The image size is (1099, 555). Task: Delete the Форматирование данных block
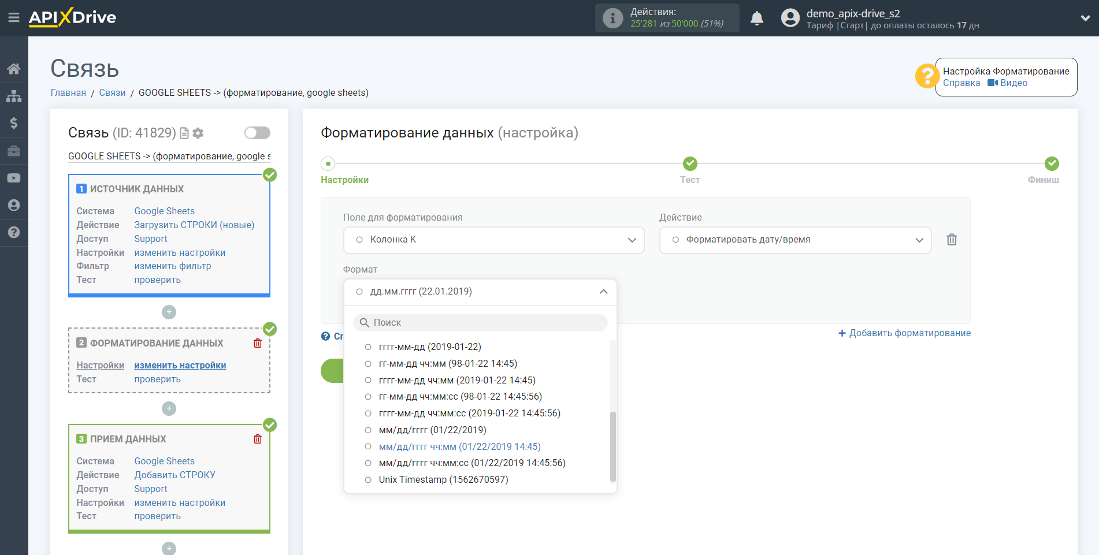[258, 343]
